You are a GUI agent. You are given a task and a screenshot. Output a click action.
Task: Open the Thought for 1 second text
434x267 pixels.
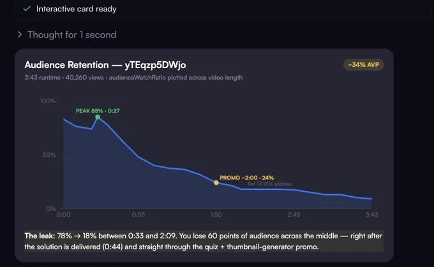(x=71, y=35)
